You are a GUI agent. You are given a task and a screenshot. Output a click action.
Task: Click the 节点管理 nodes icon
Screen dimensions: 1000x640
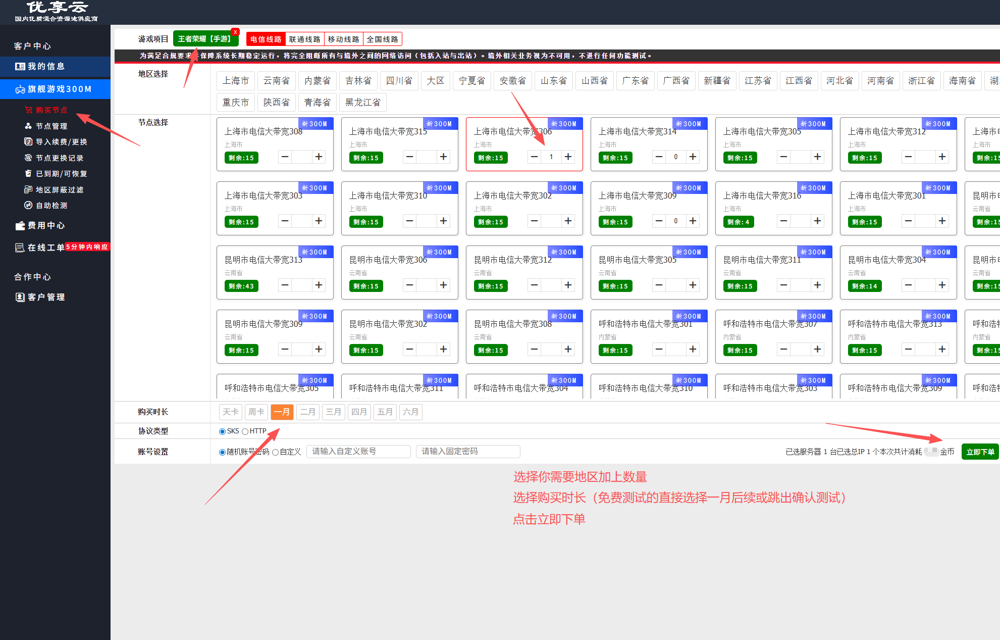[28, 126]
